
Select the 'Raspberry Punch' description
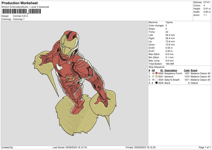tap(173, 73)
